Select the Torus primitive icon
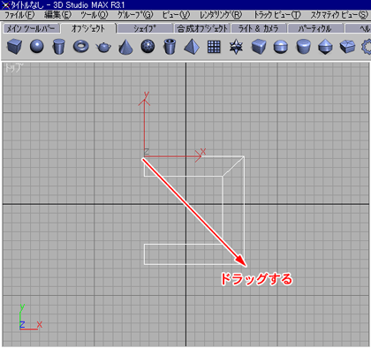Screen dimensions: 371x348 pyautogui.click(x=81, y=47)
